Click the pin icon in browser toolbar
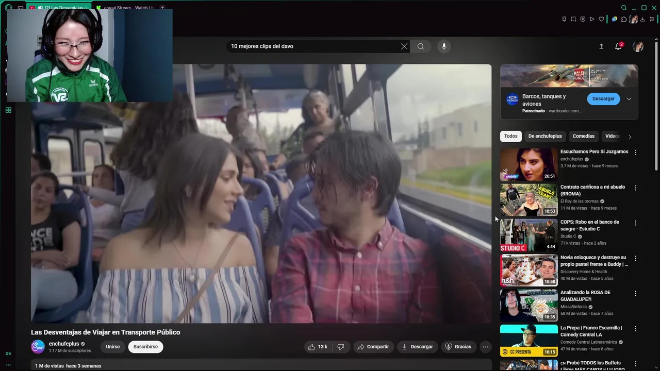This screenshot has width=660, height=371. (564, 19)
